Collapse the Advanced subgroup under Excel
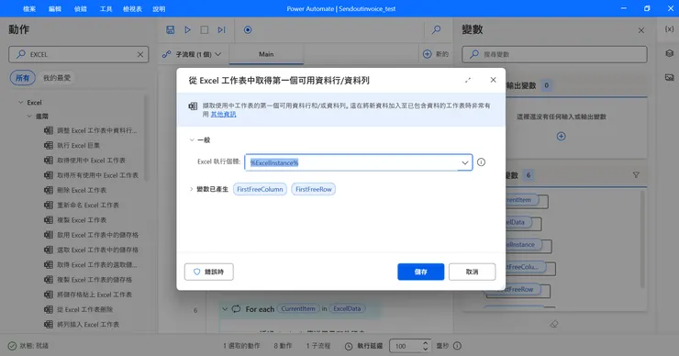 29,117
